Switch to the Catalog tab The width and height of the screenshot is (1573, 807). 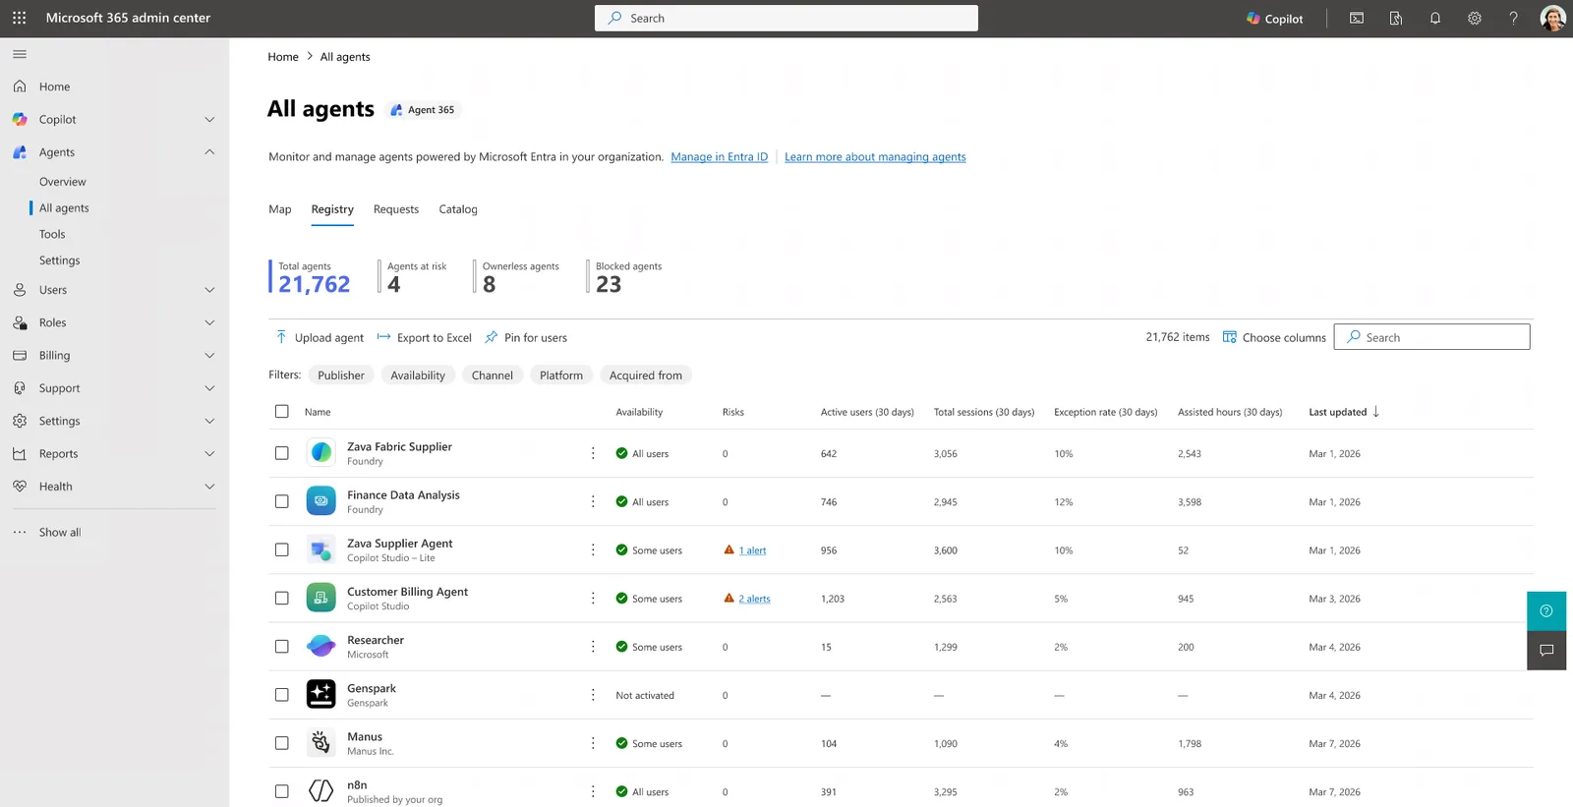tap(458, 209)
